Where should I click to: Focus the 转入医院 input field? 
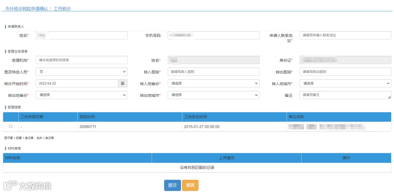coord(213,72)
